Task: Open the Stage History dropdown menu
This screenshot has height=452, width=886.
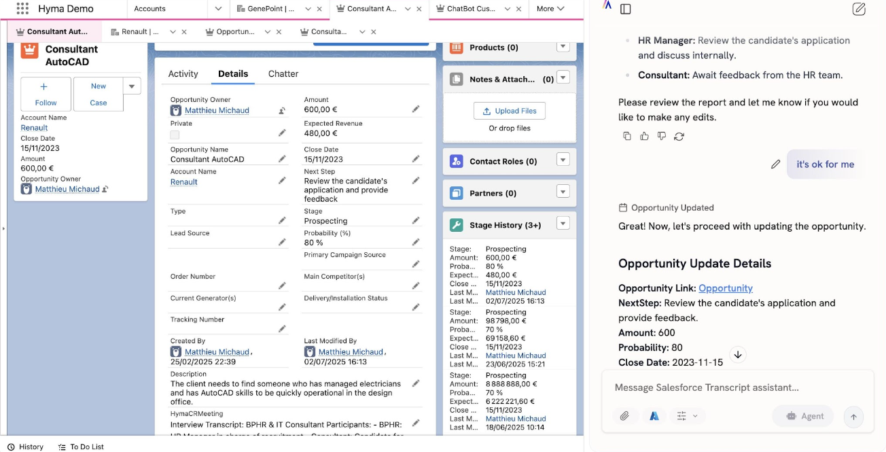Action: click(563, 223)
